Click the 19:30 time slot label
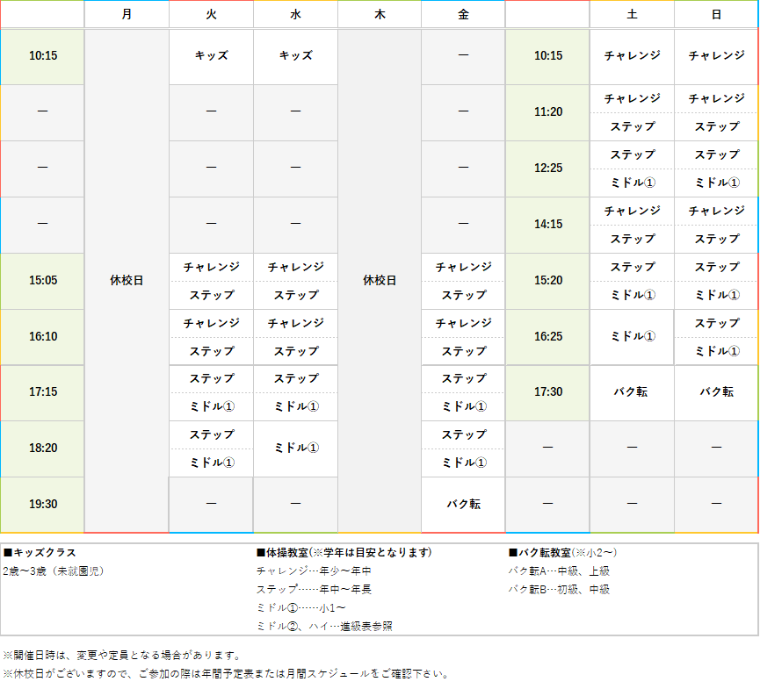This screenshot has height=696, width=760. pos(43,505)
